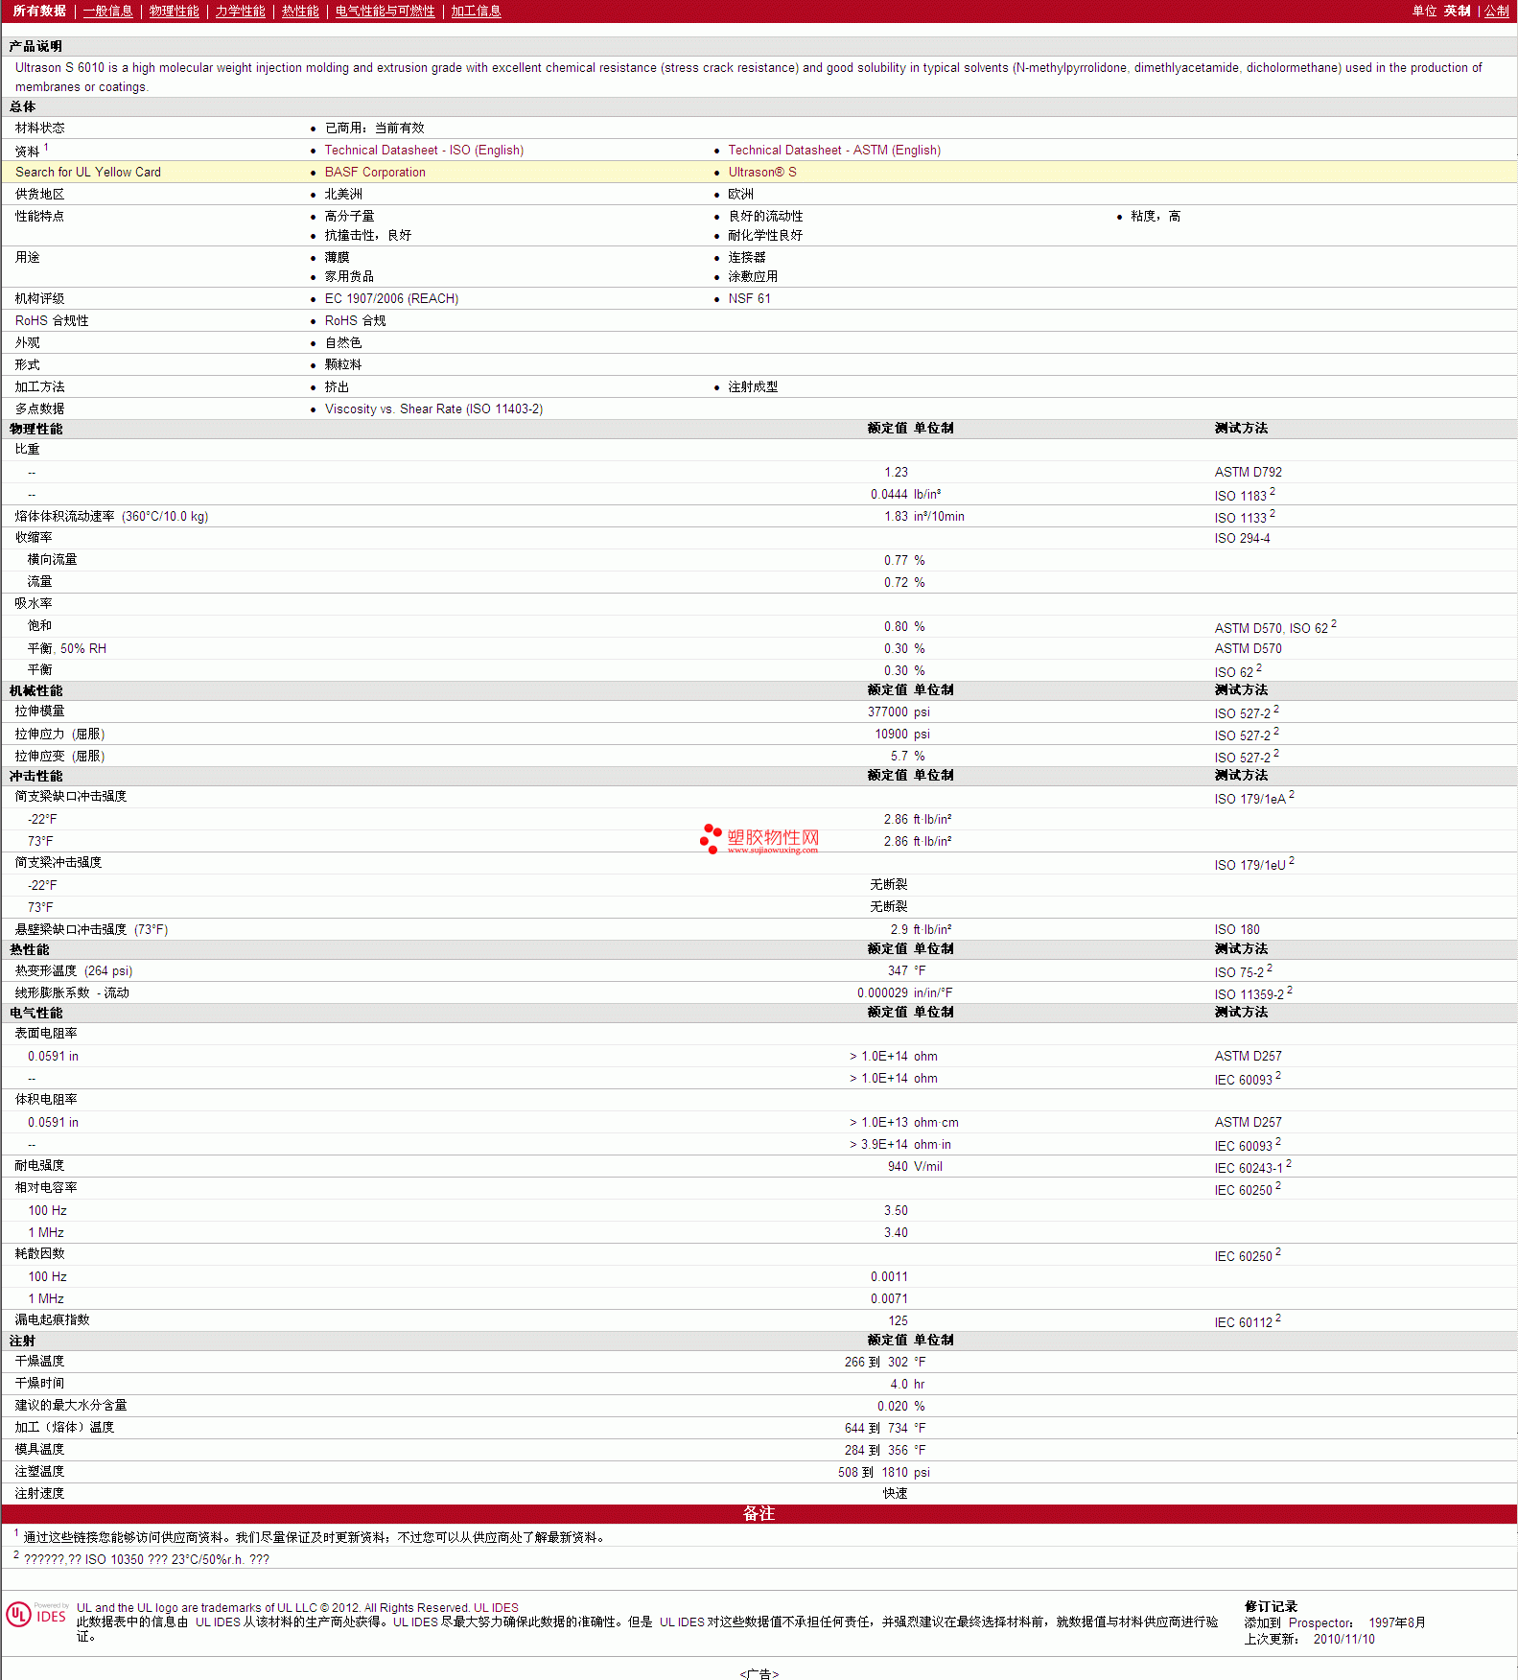
Task: Open the BASF Corporation link
Action: [x=375, y=173]
